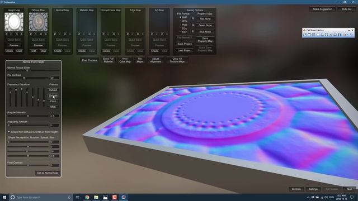358x201 pixels.
Task: Click the C (copy) button under Height Map
Action: pos(11,34)
